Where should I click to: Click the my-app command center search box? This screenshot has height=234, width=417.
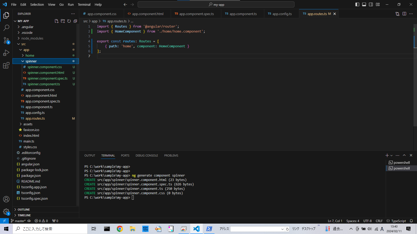click(216, 4)
